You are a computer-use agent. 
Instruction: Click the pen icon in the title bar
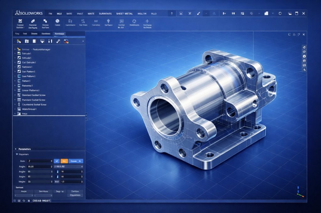click(x=198, y=14)
